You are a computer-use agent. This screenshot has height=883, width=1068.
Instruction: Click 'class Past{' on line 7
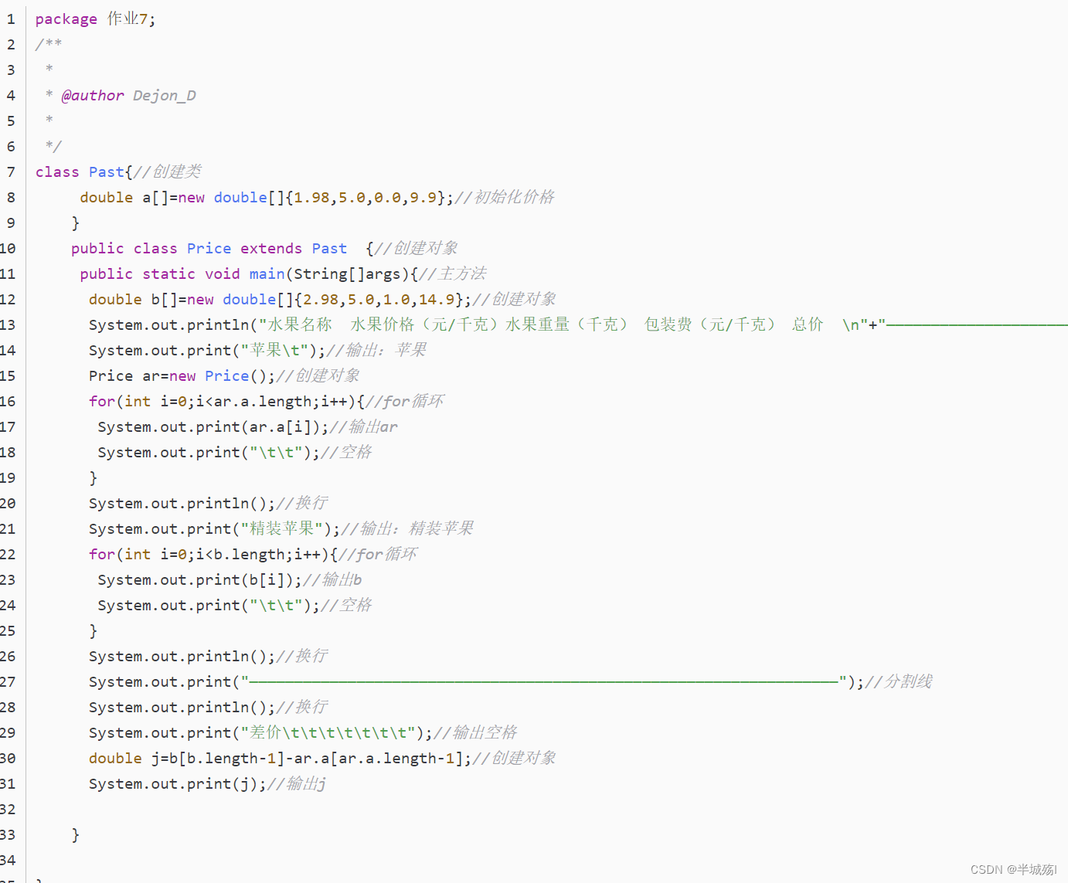point(84,172)
